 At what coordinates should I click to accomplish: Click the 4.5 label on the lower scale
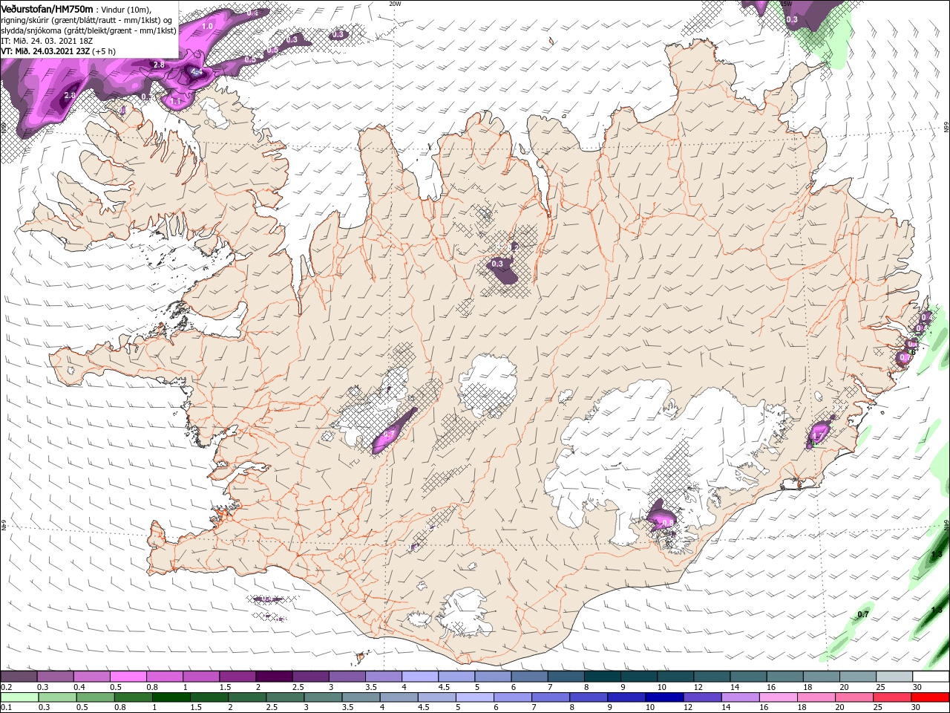tap(424, 707)
